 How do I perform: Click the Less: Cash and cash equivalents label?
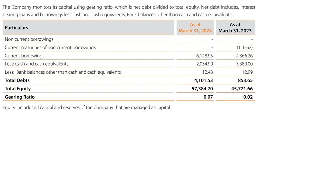click(x=36, y=64)
